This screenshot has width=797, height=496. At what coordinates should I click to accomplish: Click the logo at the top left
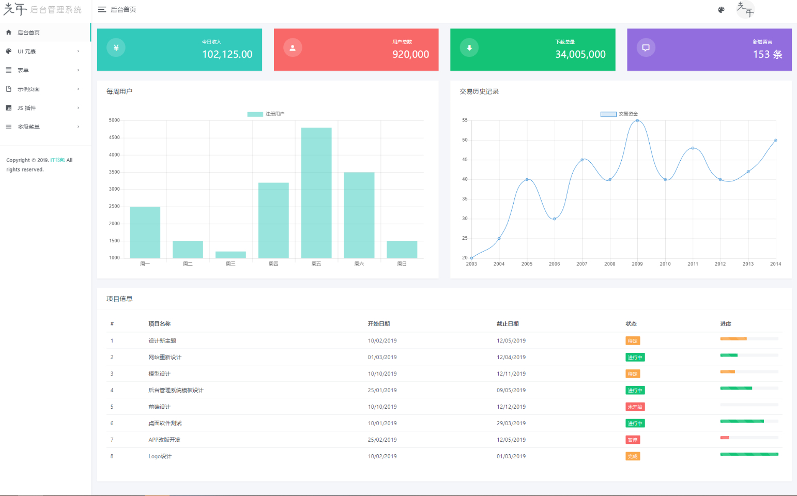[x=42, y=9]
